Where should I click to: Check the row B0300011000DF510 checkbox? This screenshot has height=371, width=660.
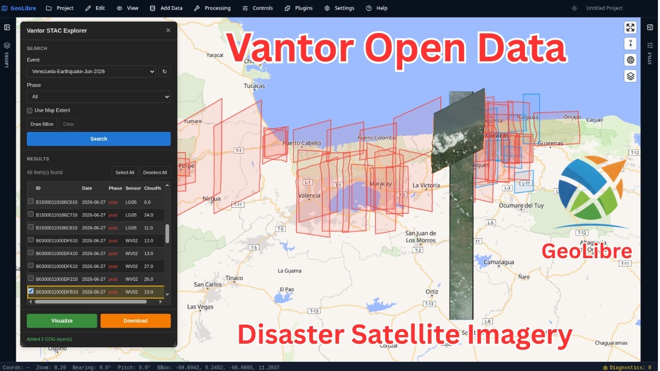31,240
